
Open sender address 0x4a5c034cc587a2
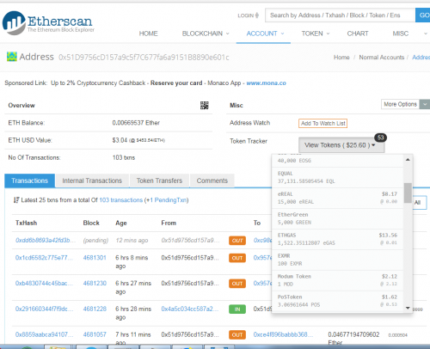tap(190, 309)
